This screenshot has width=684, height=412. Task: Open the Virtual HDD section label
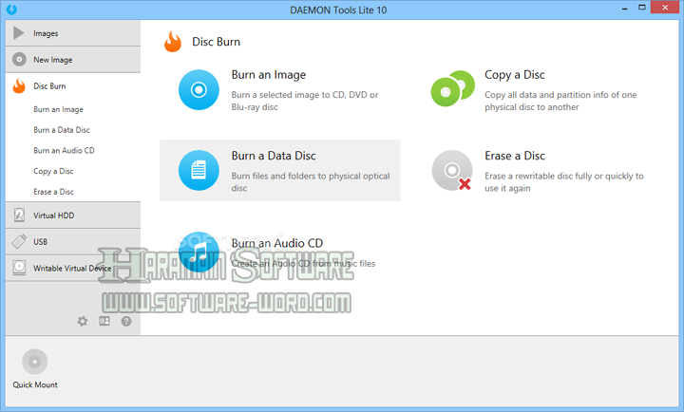(x=53, y=215)
